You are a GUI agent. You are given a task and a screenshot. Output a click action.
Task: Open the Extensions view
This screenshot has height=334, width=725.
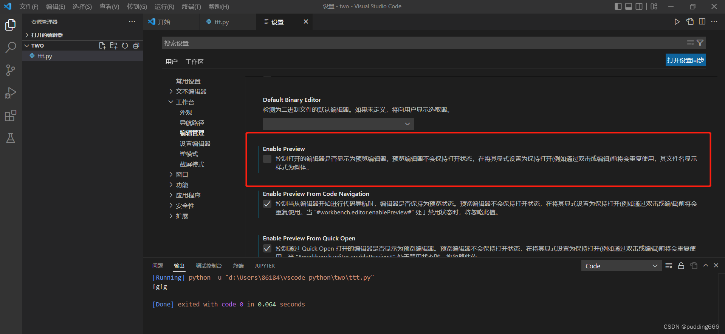coord(11,115)
